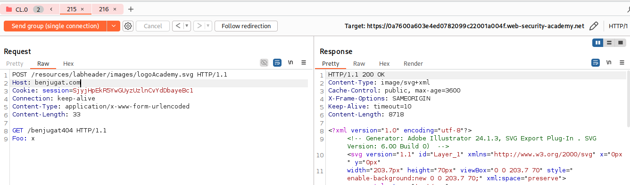Click the Content-Length: 33 header
The width and height of the screenshot is (630, 185).
[x=46, y=115]
